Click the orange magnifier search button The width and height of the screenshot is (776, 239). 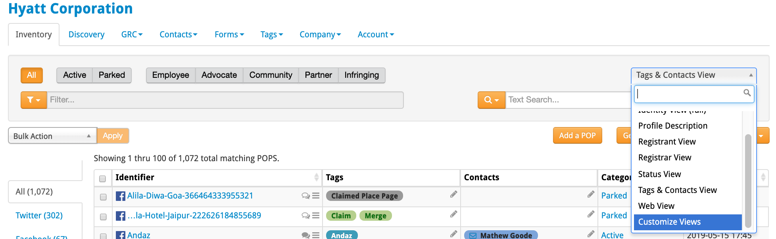tap(492, 100)
